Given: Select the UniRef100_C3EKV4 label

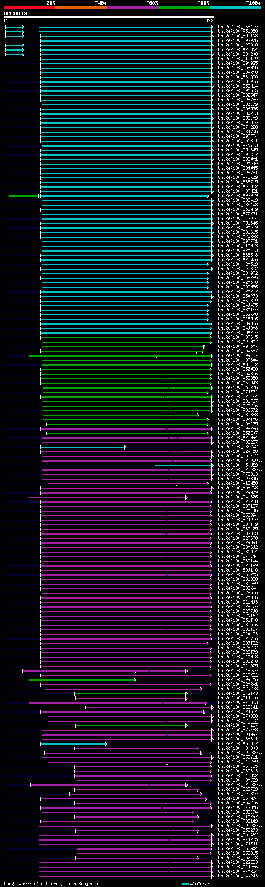Looking at the screenshot, I should pos(238,589).
